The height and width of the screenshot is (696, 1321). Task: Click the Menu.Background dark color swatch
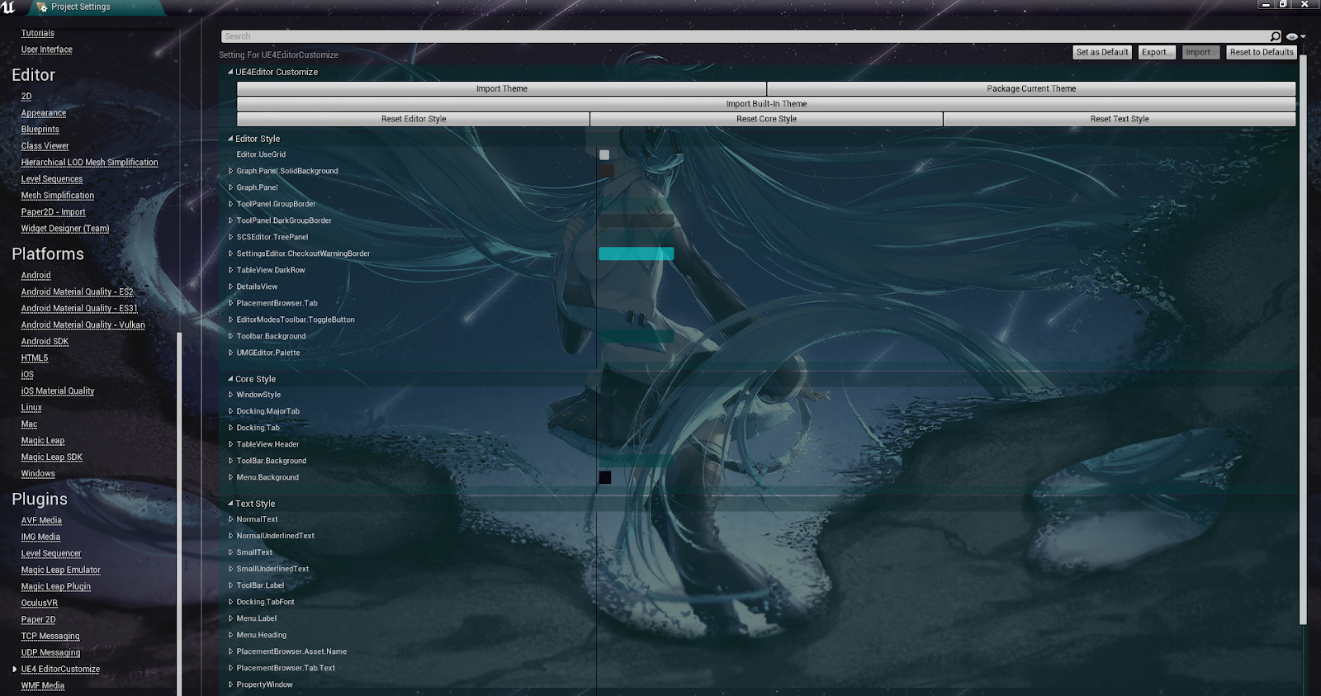(x=605, y=477)
